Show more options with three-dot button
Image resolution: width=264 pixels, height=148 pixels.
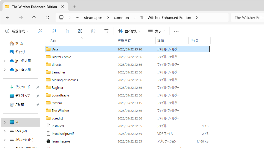176,31
